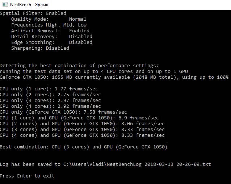Click the GeForce GTX 1050 memory line
This screenshot has width=231, height=184.
(114, 77)
